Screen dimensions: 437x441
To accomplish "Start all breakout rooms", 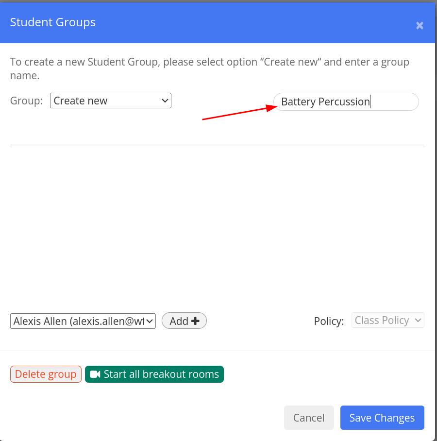I will click(154, 374).
